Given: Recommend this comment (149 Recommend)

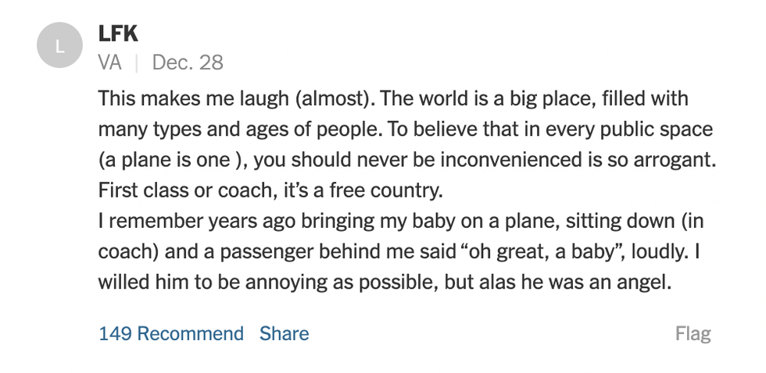Looking at the screenshot, I should pyautogui.click(x=171, y=334).
